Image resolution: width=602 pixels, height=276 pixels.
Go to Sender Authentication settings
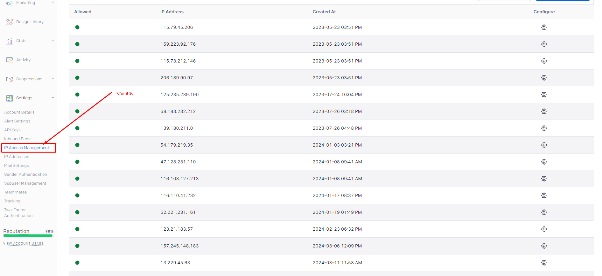point(25,174)
